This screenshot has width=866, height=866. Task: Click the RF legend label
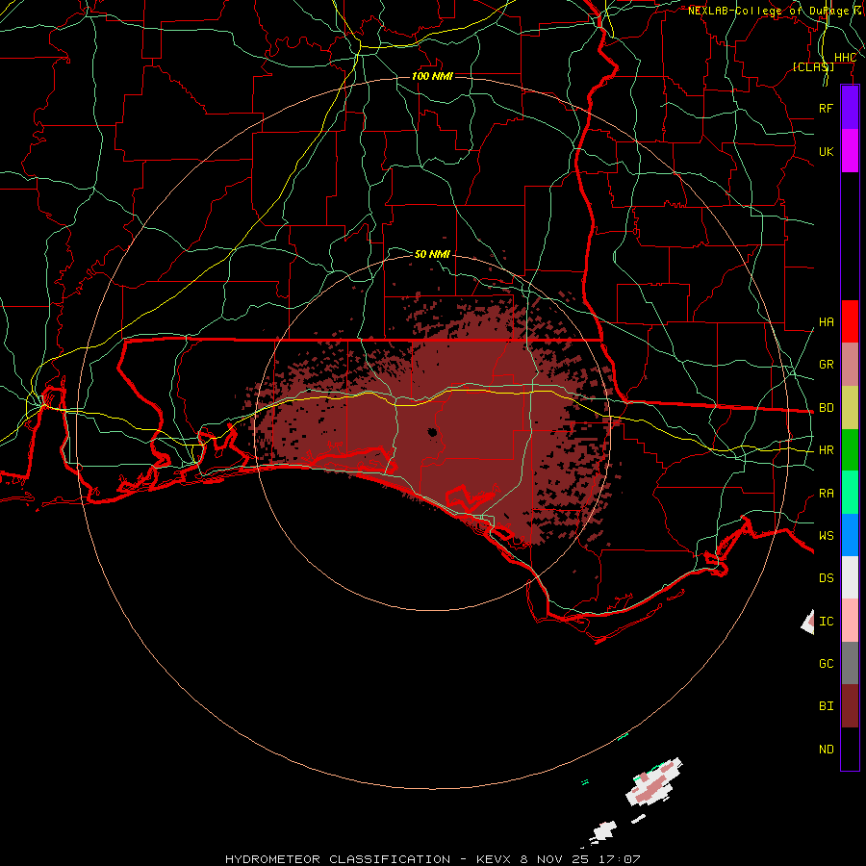[826, 108]
